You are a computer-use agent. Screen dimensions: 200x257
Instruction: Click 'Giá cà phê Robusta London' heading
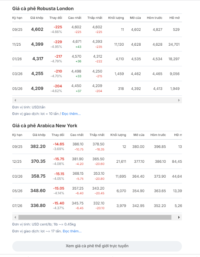click(x=43, y=9)
